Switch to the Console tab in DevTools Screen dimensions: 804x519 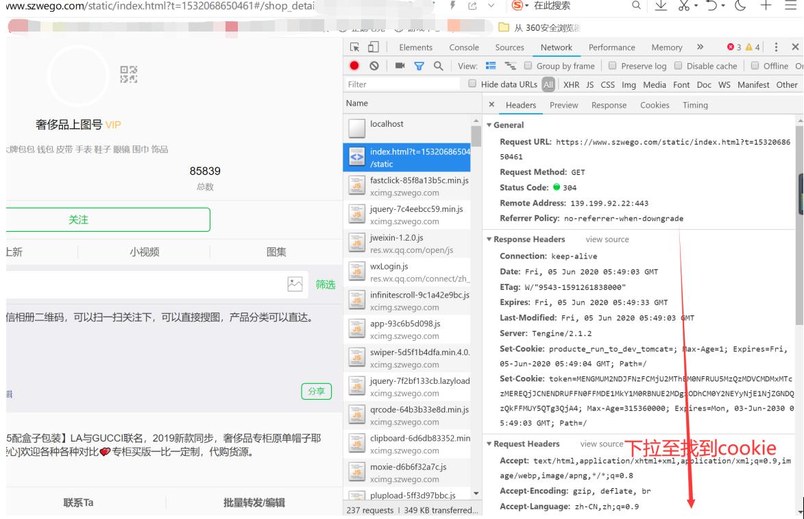(x=464, y=47)
